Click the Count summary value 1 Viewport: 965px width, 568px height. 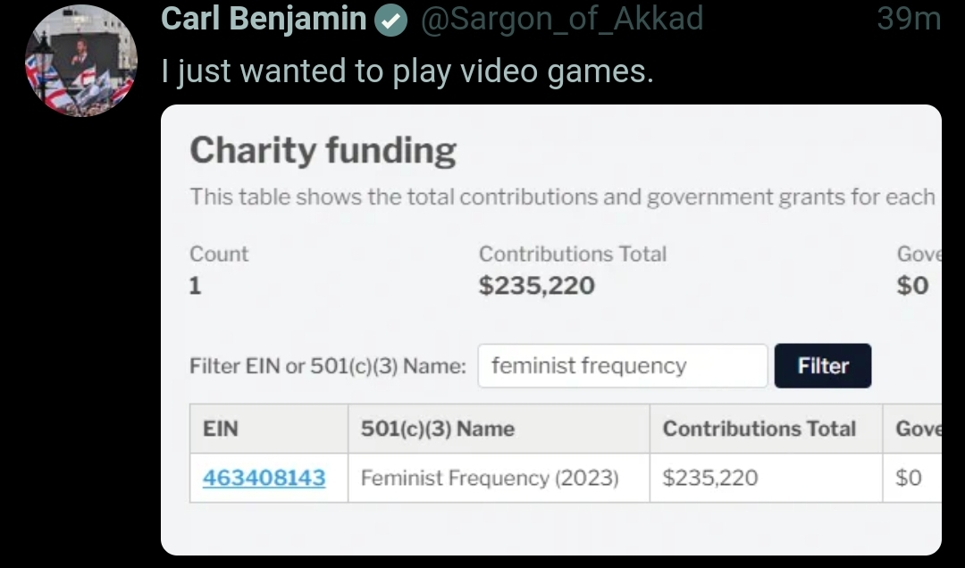(x=195, y=286)
